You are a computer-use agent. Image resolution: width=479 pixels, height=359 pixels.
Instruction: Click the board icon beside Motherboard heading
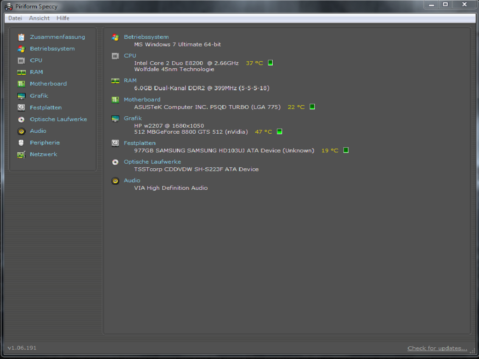click(x=115, y=100)
